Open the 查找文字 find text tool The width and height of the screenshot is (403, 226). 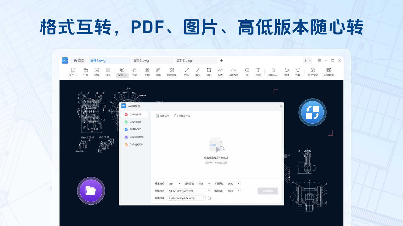click(312, 72)
